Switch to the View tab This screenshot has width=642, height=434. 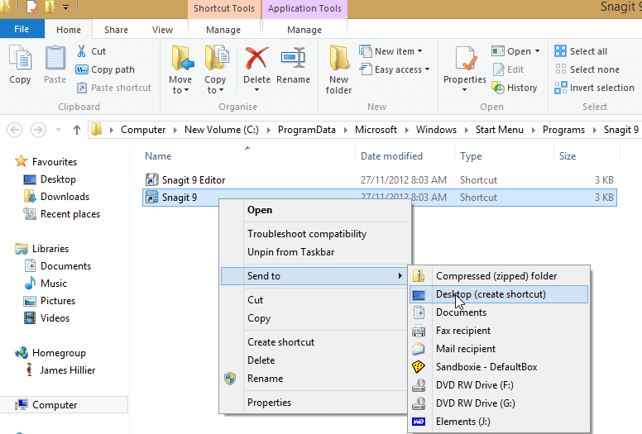tap(162, 30)
